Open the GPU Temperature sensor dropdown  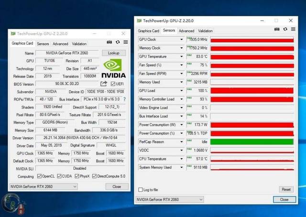click(182, 56)
